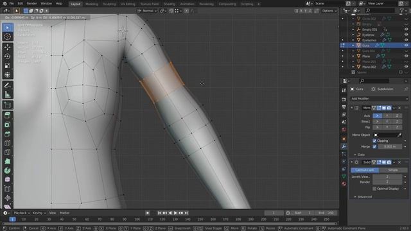Remove the Mirror modifier with X button
The image size is (411, 231).
(399, 108)
